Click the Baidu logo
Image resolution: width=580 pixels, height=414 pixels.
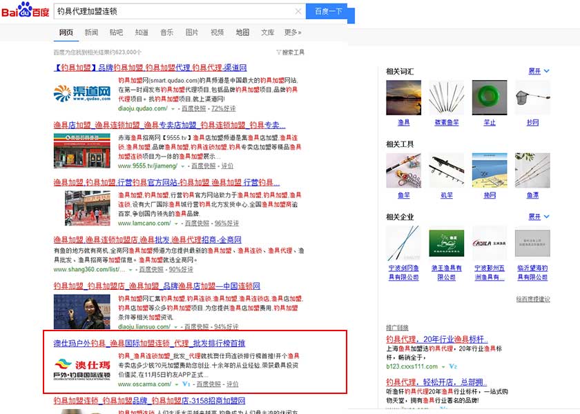[25, 11]
